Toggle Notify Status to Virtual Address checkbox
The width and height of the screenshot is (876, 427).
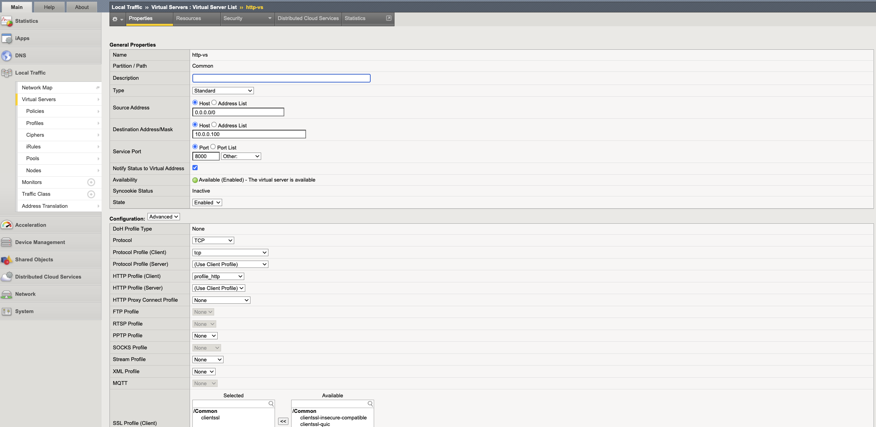[x=195, y=168]
